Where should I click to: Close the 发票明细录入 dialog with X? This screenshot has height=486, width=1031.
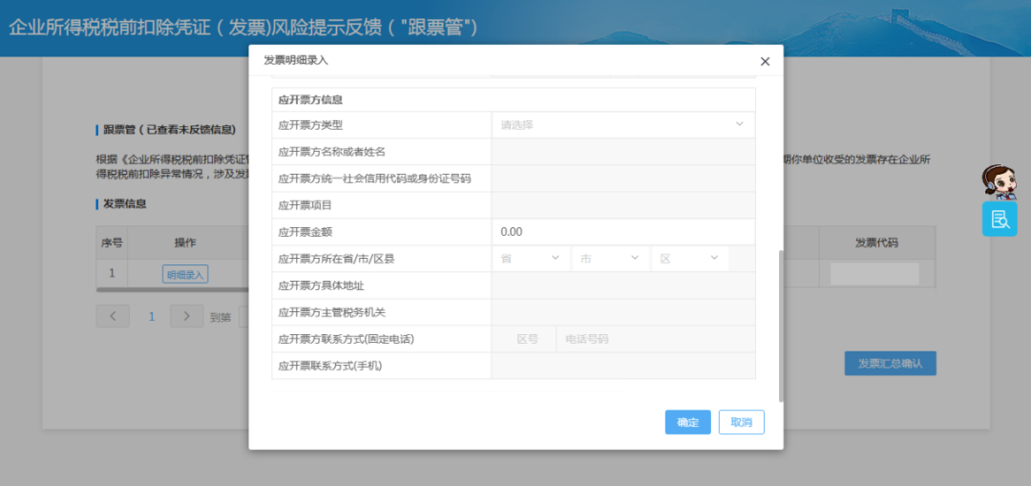pyautogui.click(x=765, y=61)
